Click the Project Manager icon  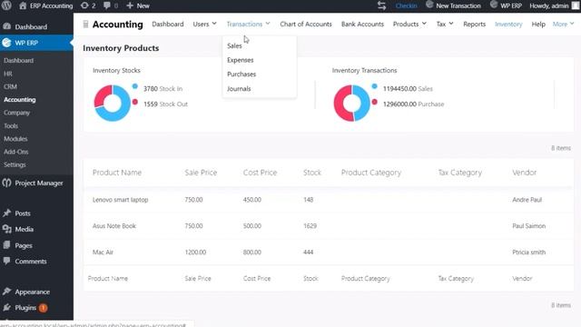point(6,183)
